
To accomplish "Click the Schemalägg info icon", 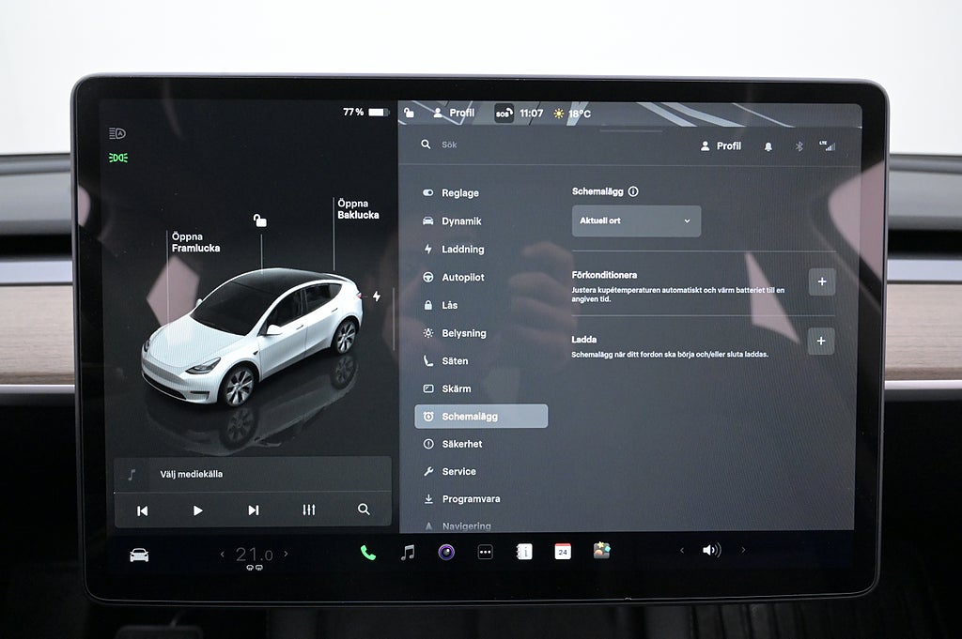I will pyautogui.click(x=633, y=191).
